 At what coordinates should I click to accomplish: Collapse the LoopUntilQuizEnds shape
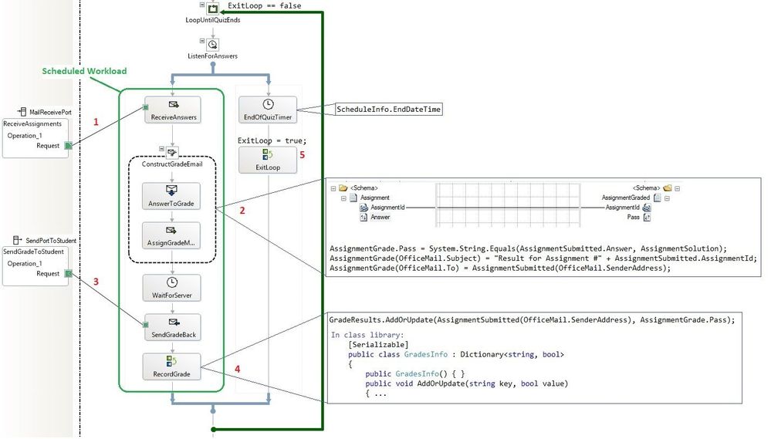point(202,5)
